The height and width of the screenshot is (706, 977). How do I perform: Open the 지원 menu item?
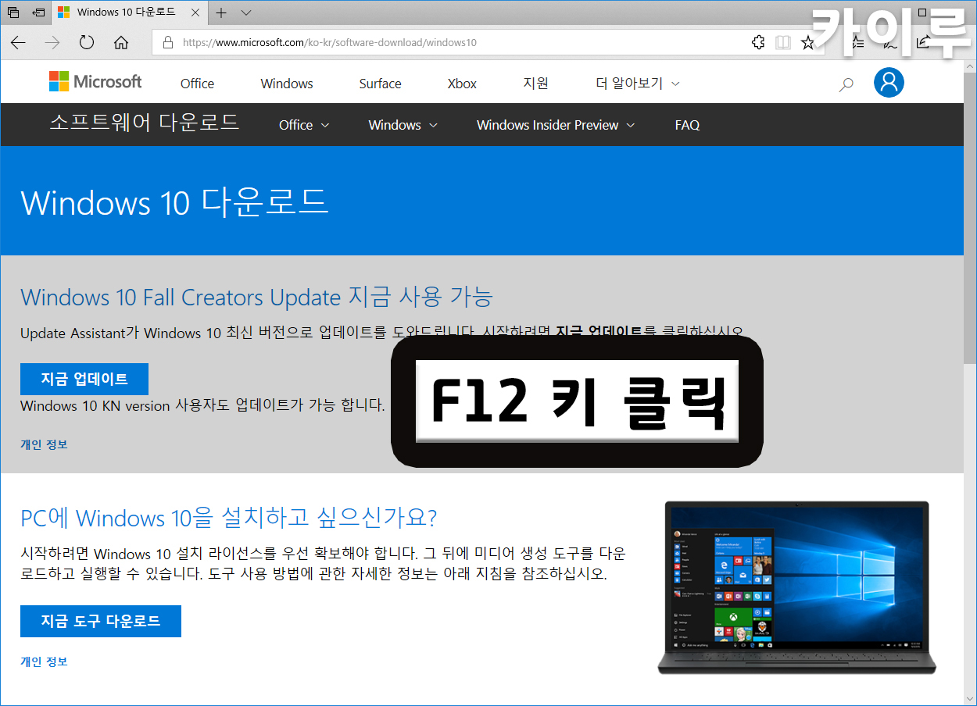point(536,83)
